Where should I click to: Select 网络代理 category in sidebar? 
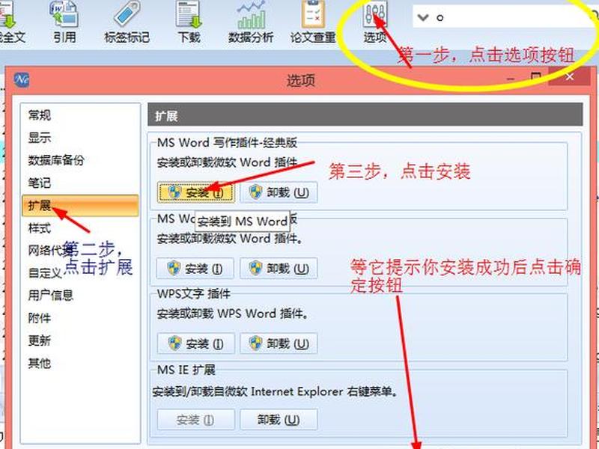click(80, 251)
